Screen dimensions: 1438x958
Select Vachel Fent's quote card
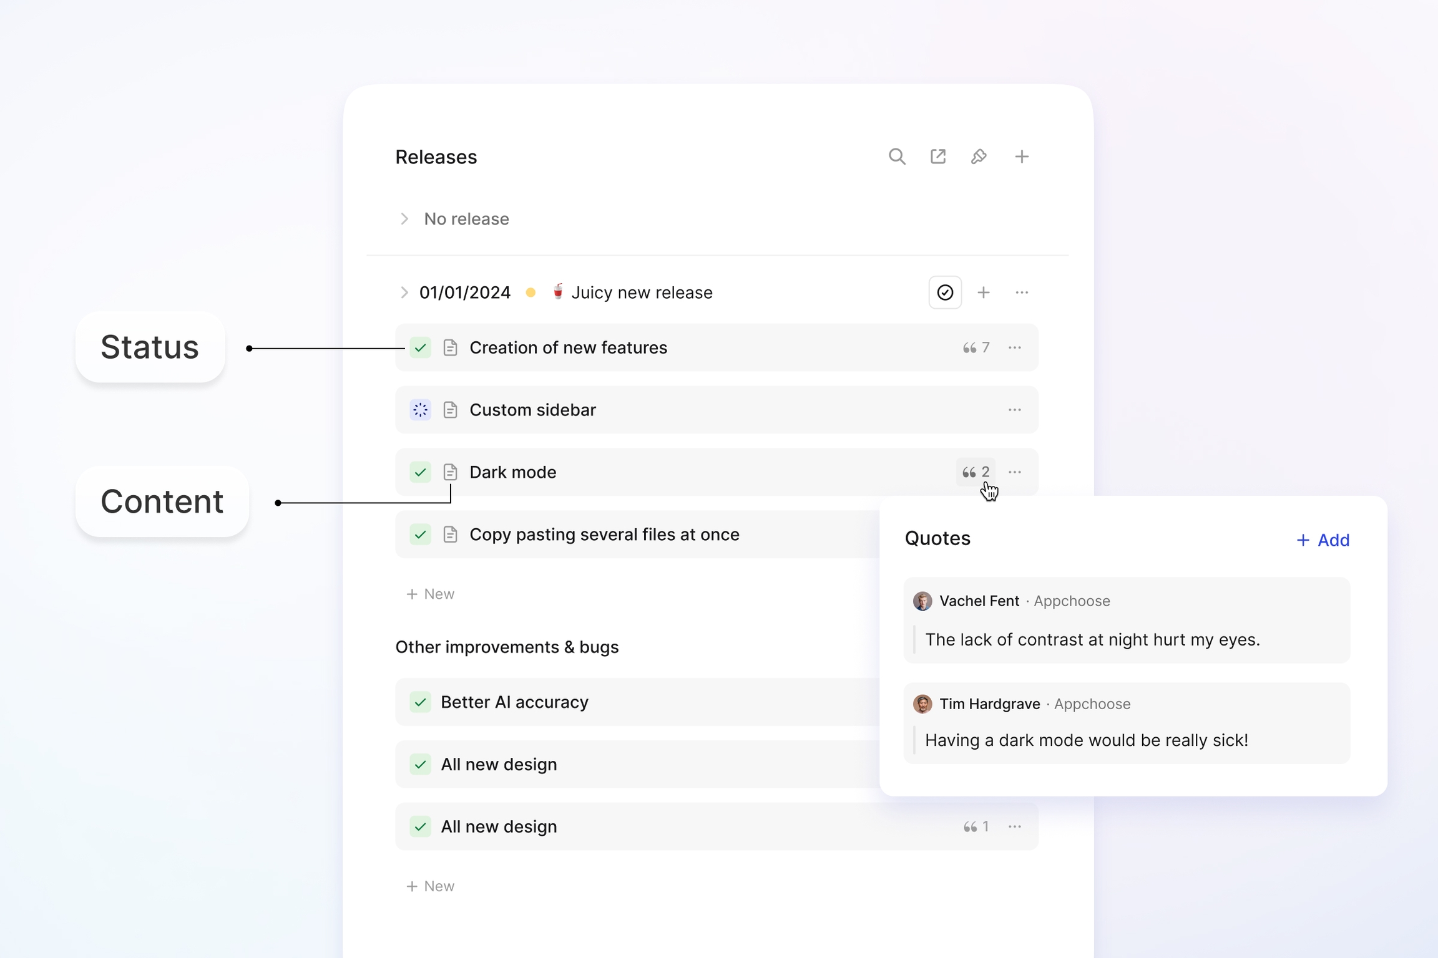point(1126,621)
